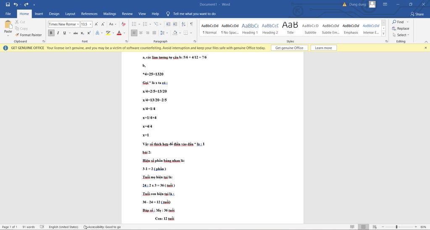Toggle Bold formatting
The height and width of the screenshot is (230, 430).
click(51, 33)
